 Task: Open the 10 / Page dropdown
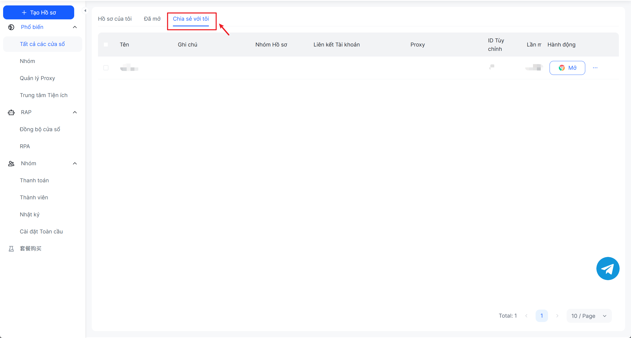[x=589, y=316]
